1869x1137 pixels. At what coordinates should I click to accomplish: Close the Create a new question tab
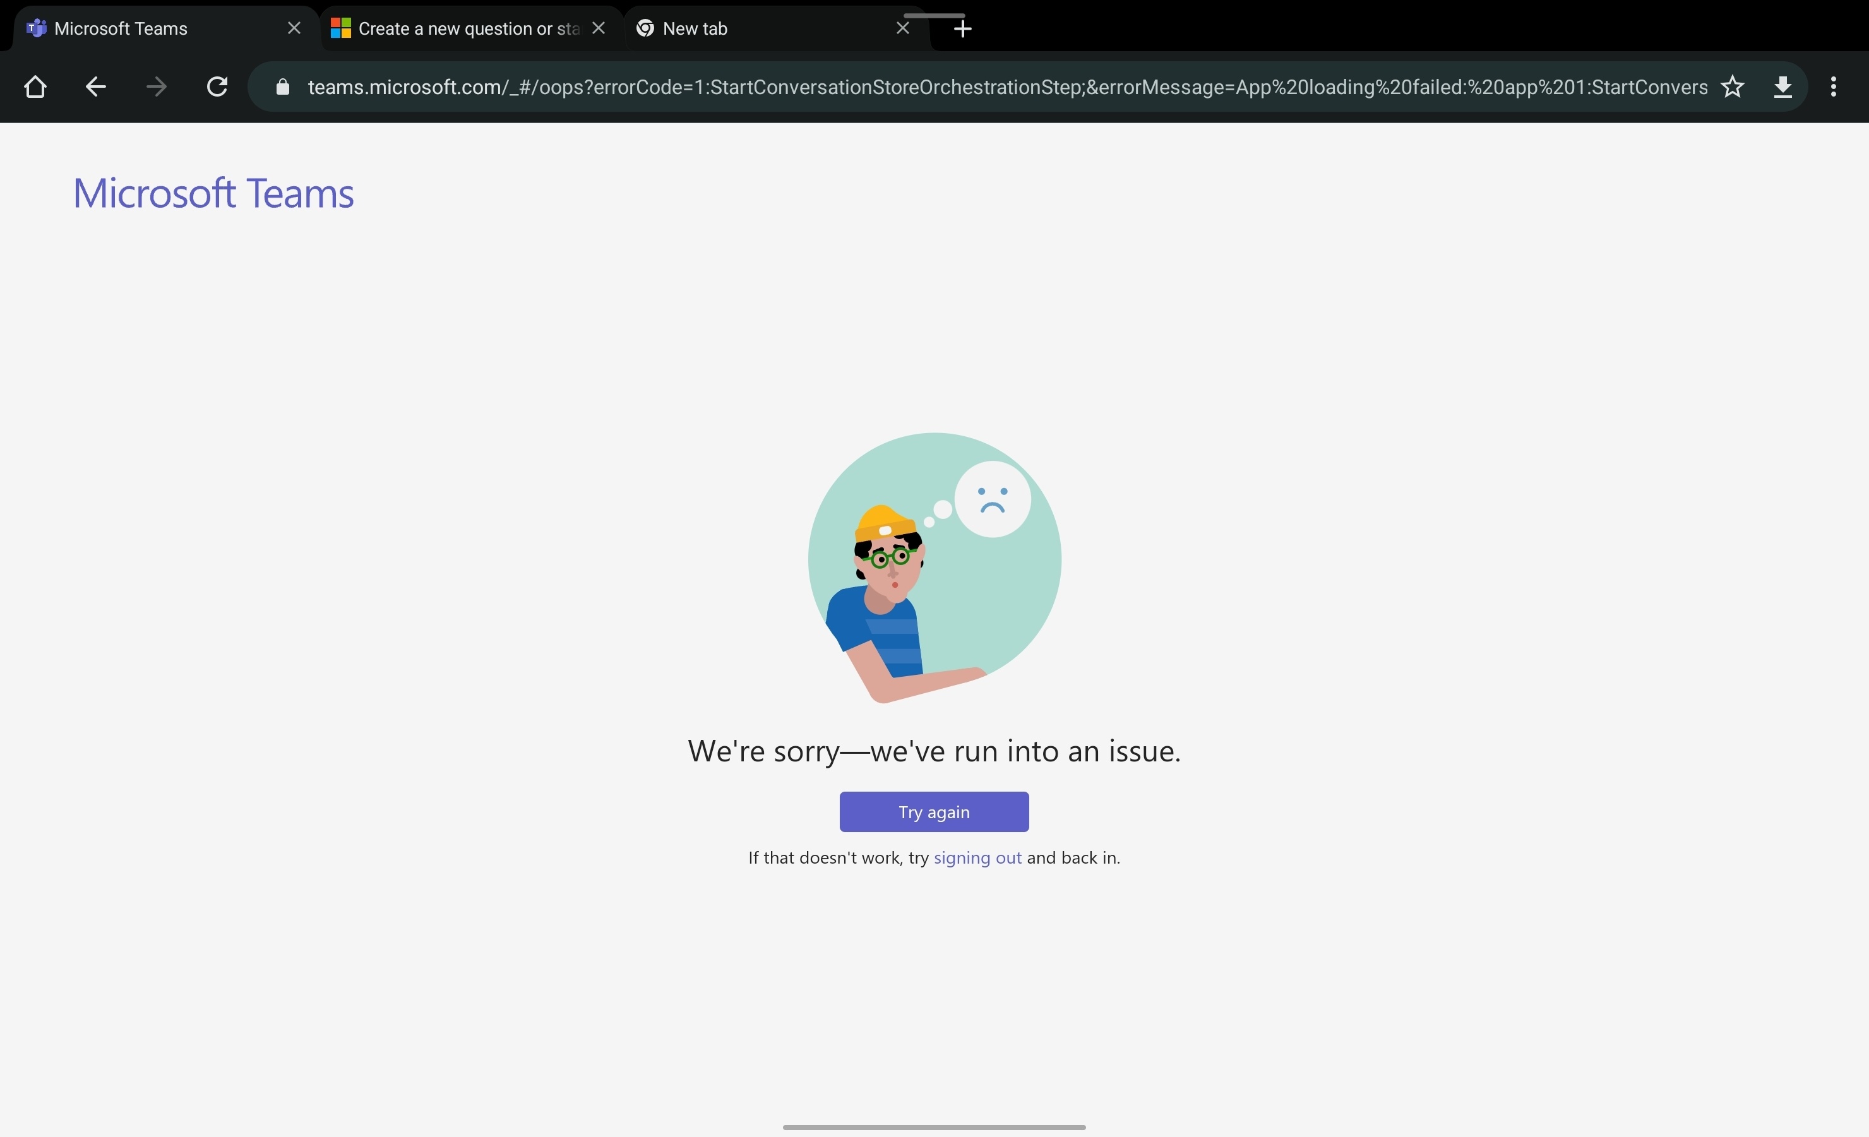598,27
